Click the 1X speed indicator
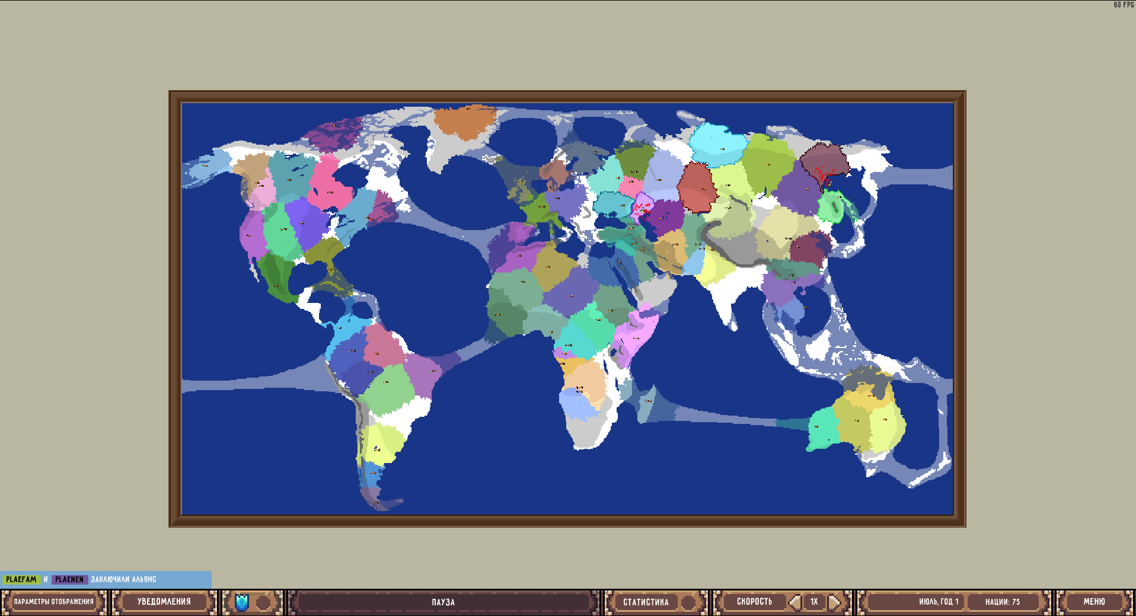The width and height of the screenshot is (1136, 616). (x=814, y=601)
